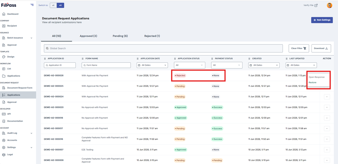Click the Legal scales icon

[x=4, y=154]
